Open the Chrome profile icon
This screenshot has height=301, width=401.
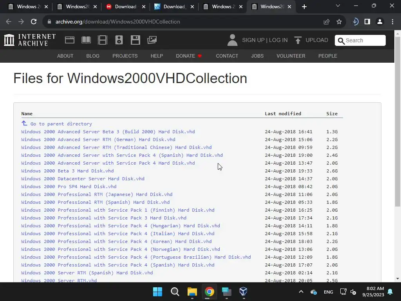(380, 22)
